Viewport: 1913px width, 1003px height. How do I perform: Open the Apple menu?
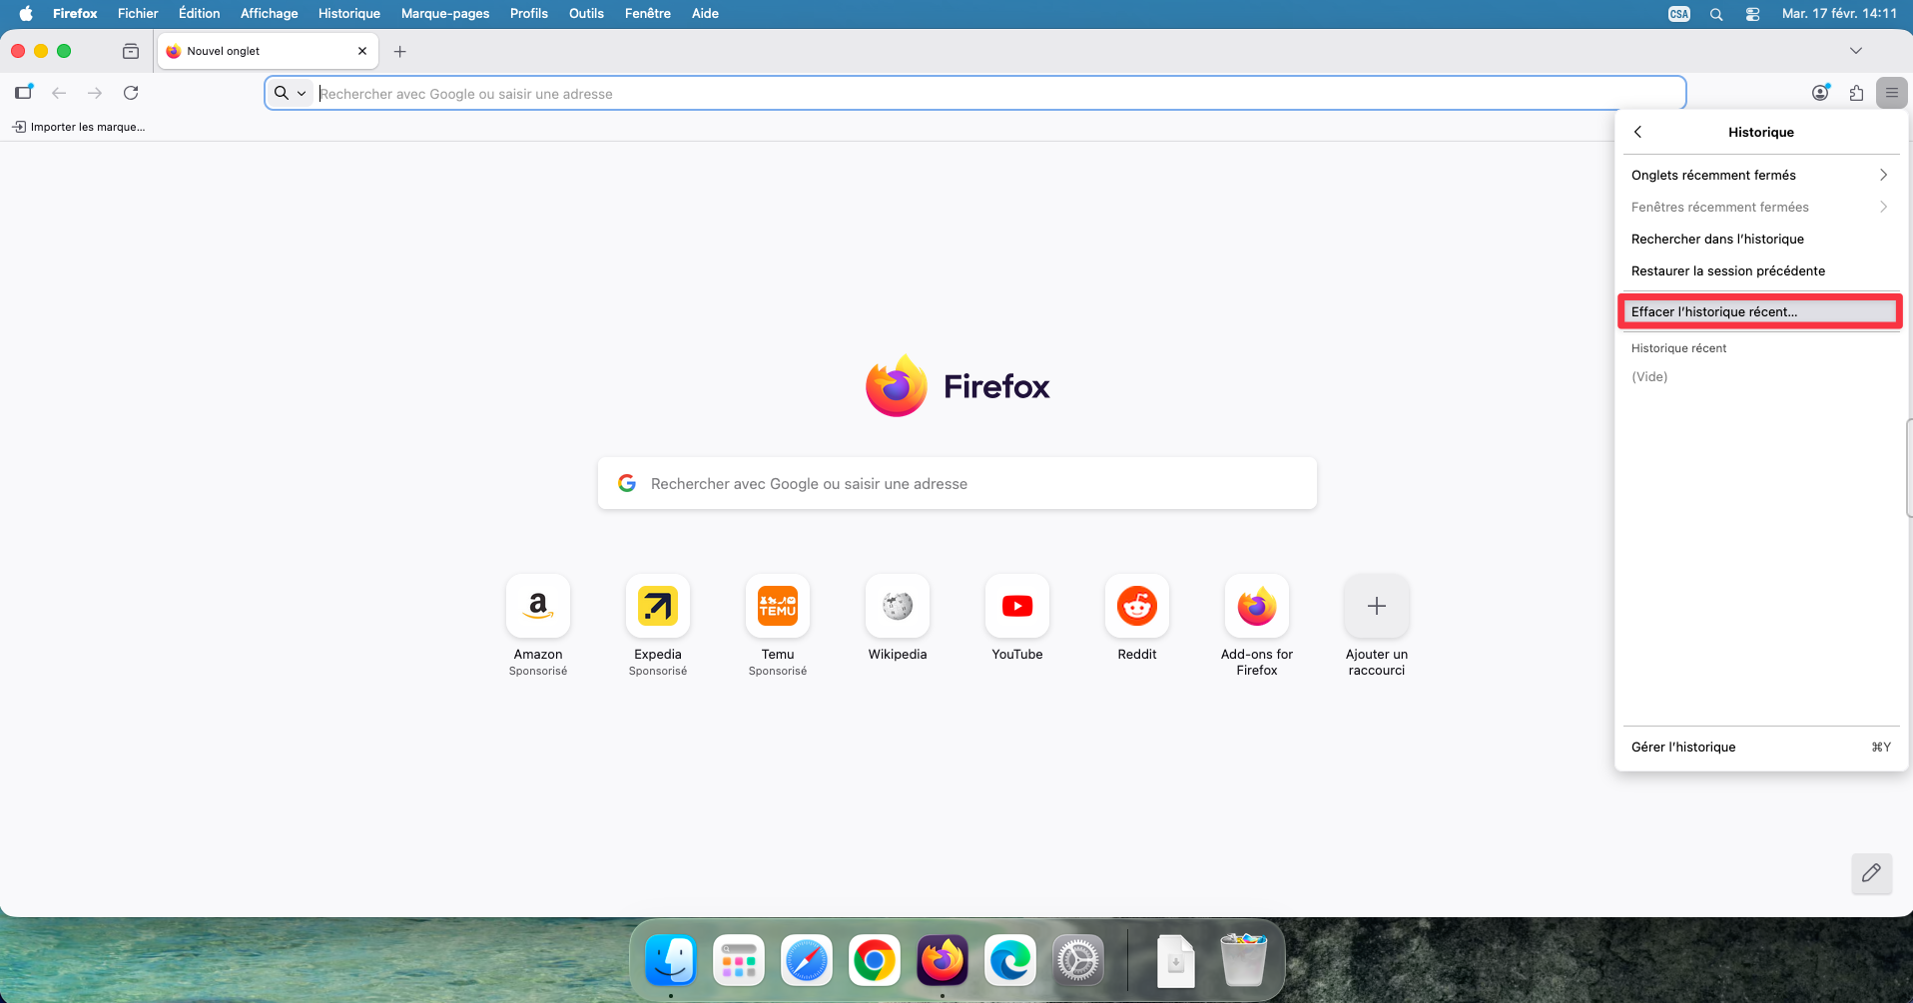coord(26,13)
